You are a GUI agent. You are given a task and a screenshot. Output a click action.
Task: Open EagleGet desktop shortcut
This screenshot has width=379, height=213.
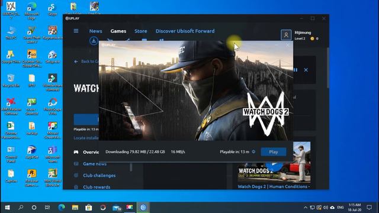31,152
